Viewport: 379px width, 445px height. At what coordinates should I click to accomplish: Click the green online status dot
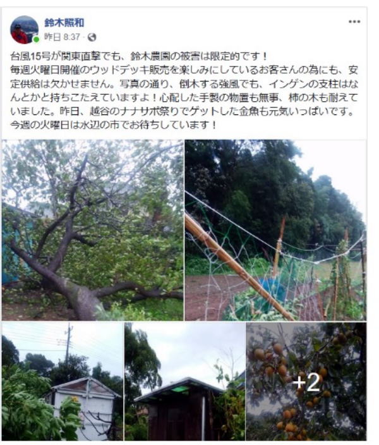36,40
